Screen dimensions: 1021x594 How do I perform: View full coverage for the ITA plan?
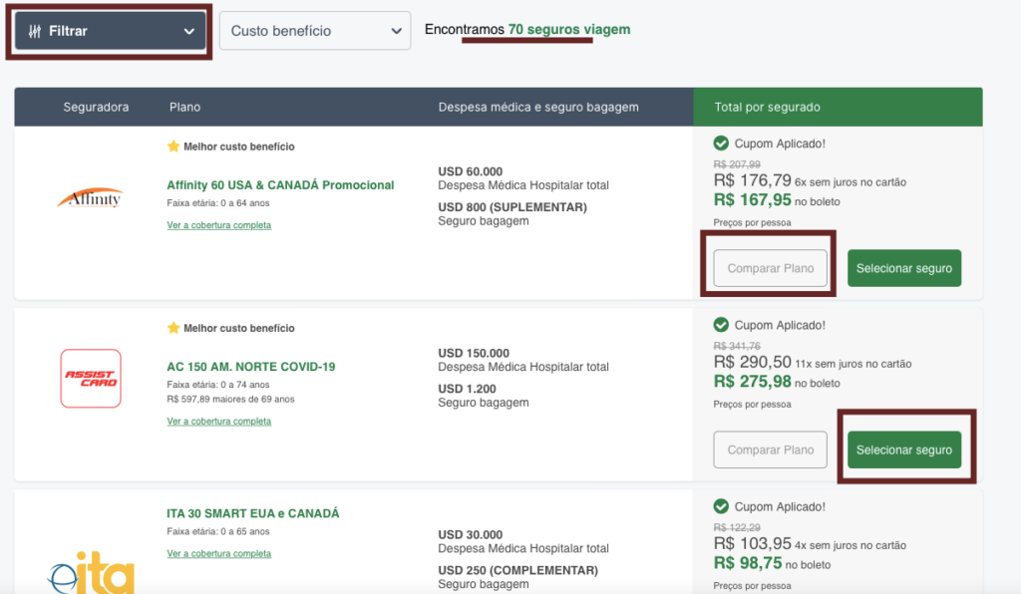[218, 554]
